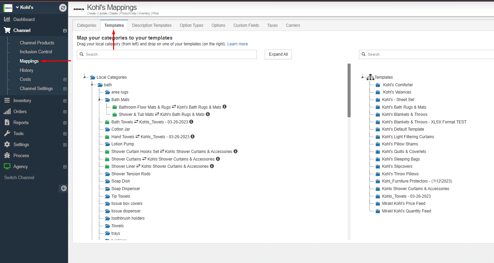Screen dimensions: 494x263
Task: Click info icon next to Bathroom Floor Mats & Rugs
Action: click(x=224, y=107)
